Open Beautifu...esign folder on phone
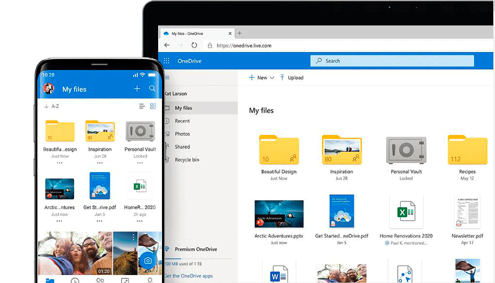The image size is (495, 283). click(x=60, y=131)
